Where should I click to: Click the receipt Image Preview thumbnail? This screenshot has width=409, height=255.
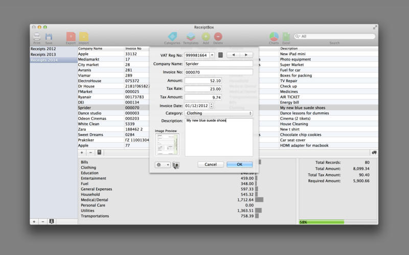point(167,144)
